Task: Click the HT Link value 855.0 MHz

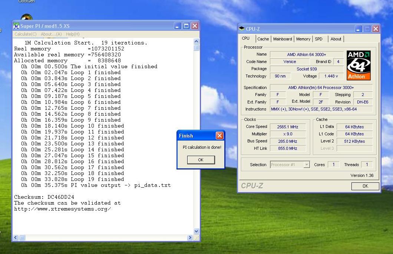Action: coord(287,148)
